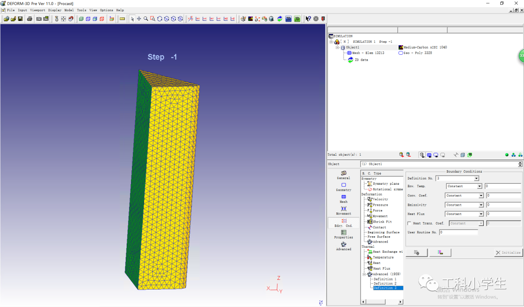The width and height of the screenshot is (524, 307).
Task: Open the Input menu
Action: [x=22, y=10]
